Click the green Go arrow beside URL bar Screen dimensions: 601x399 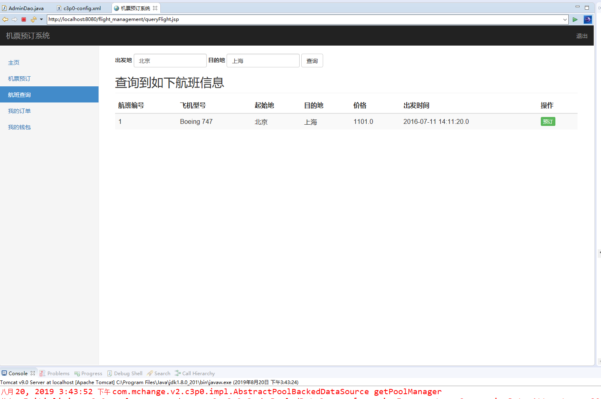click(575, 19)
